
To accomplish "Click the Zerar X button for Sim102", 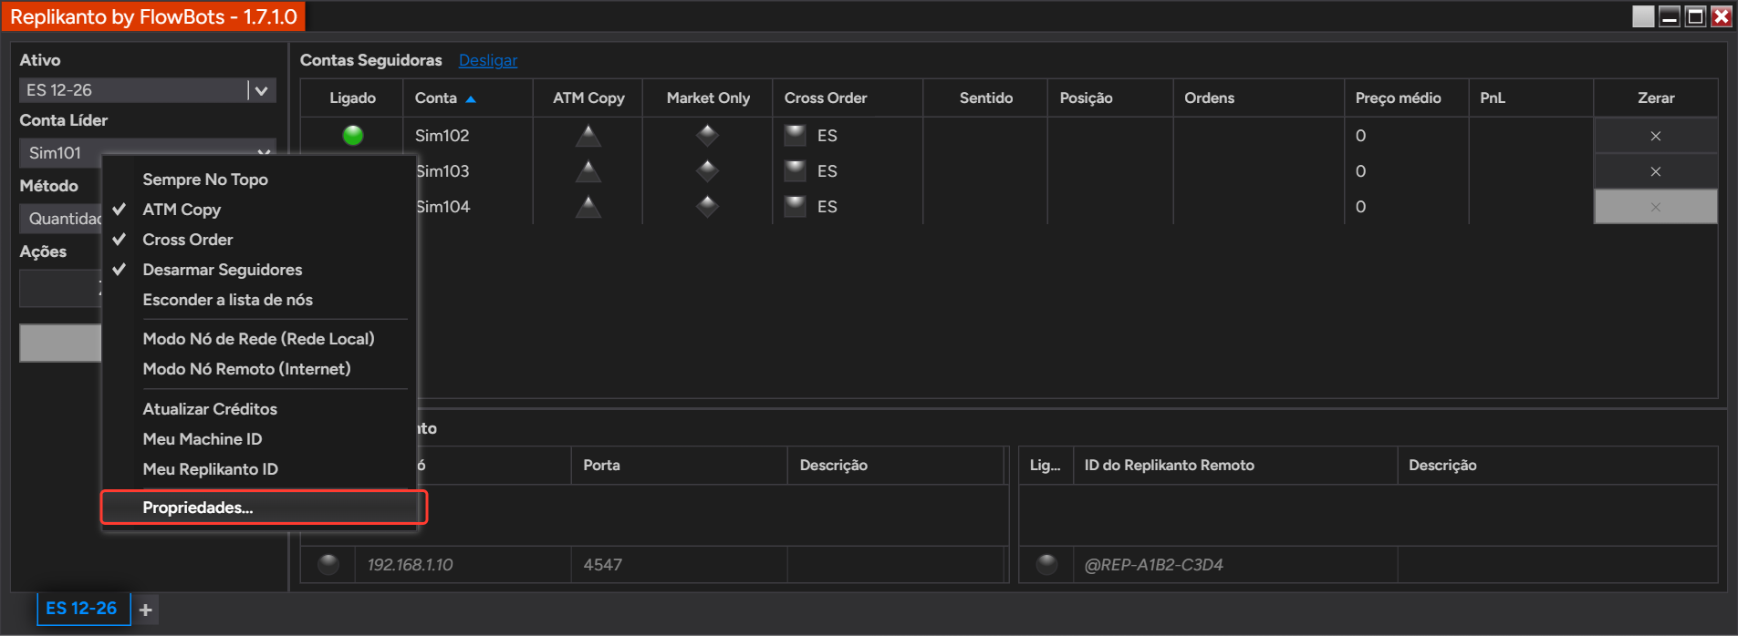I will coord(1655,136).
